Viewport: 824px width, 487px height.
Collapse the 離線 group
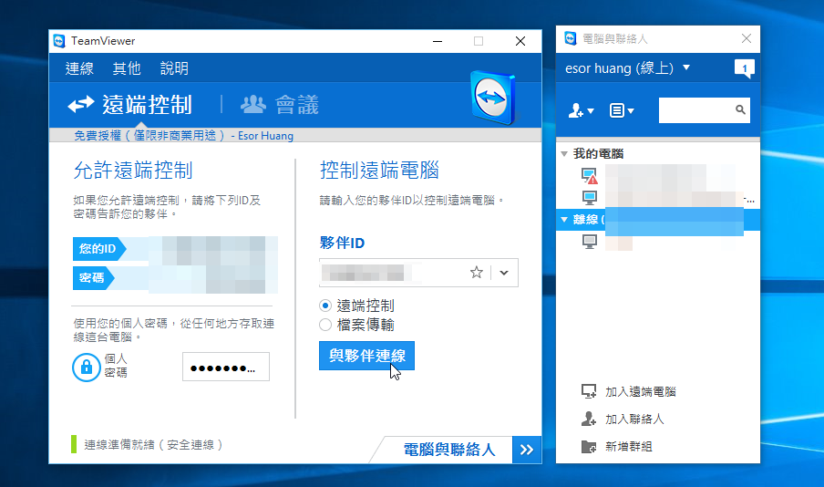point(564,219)
